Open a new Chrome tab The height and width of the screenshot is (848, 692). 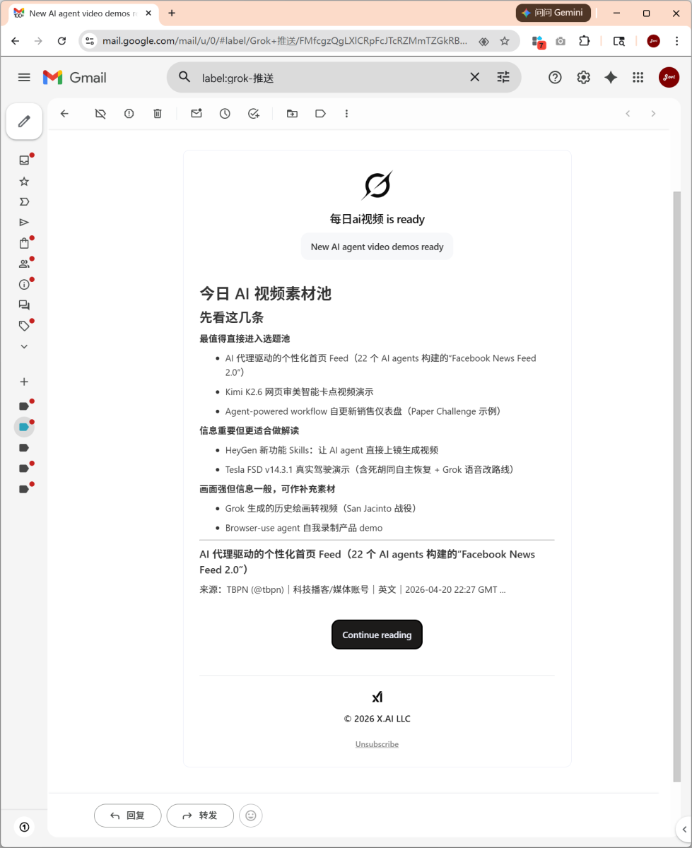(172, 13)
